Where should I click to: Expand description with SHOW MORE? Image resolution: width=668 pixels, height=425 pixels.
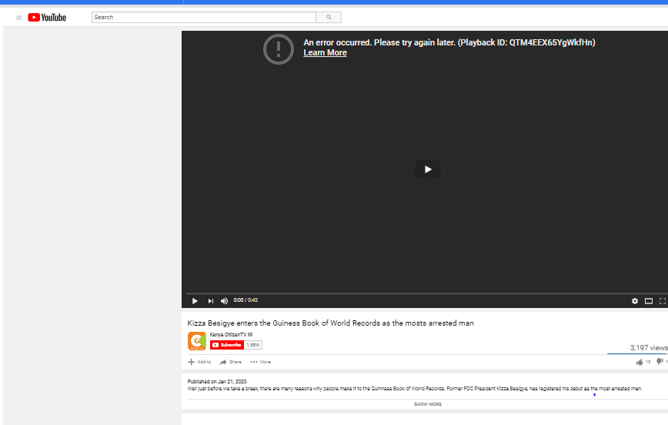pos(428,404)
